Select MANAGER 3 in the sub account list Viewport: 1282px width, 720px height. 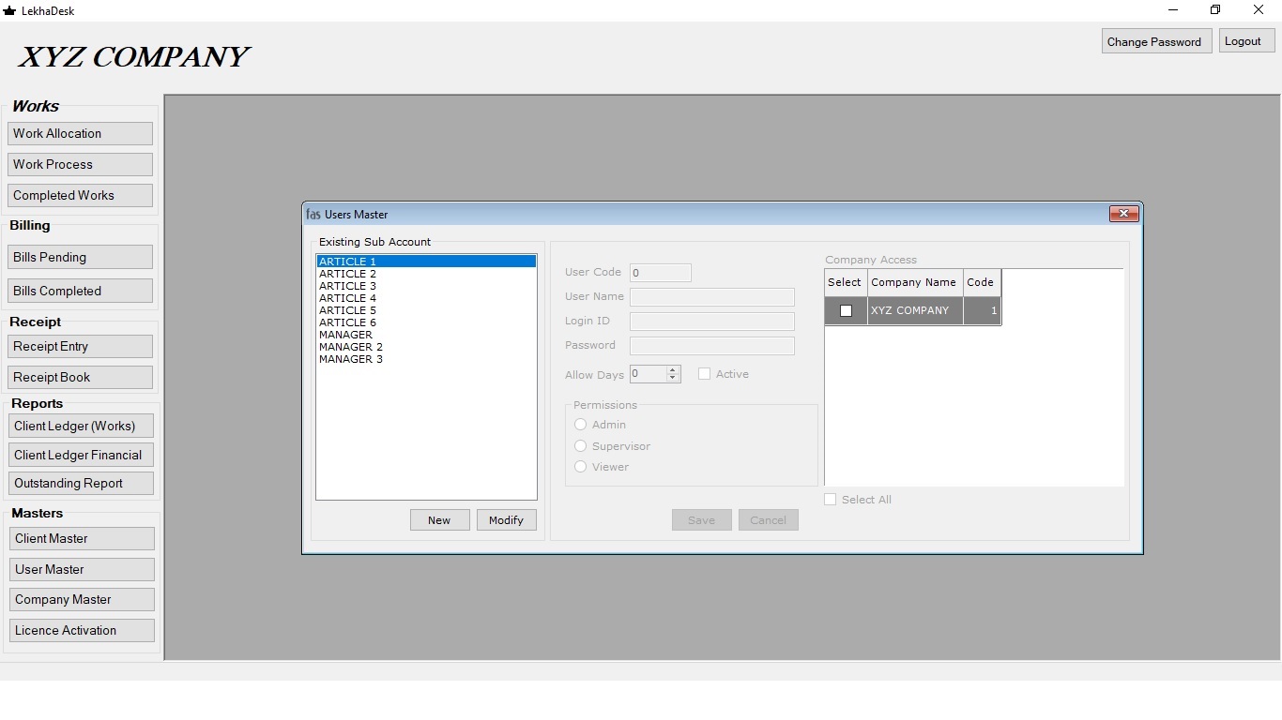pyautogui.click(x=426, y=359)
